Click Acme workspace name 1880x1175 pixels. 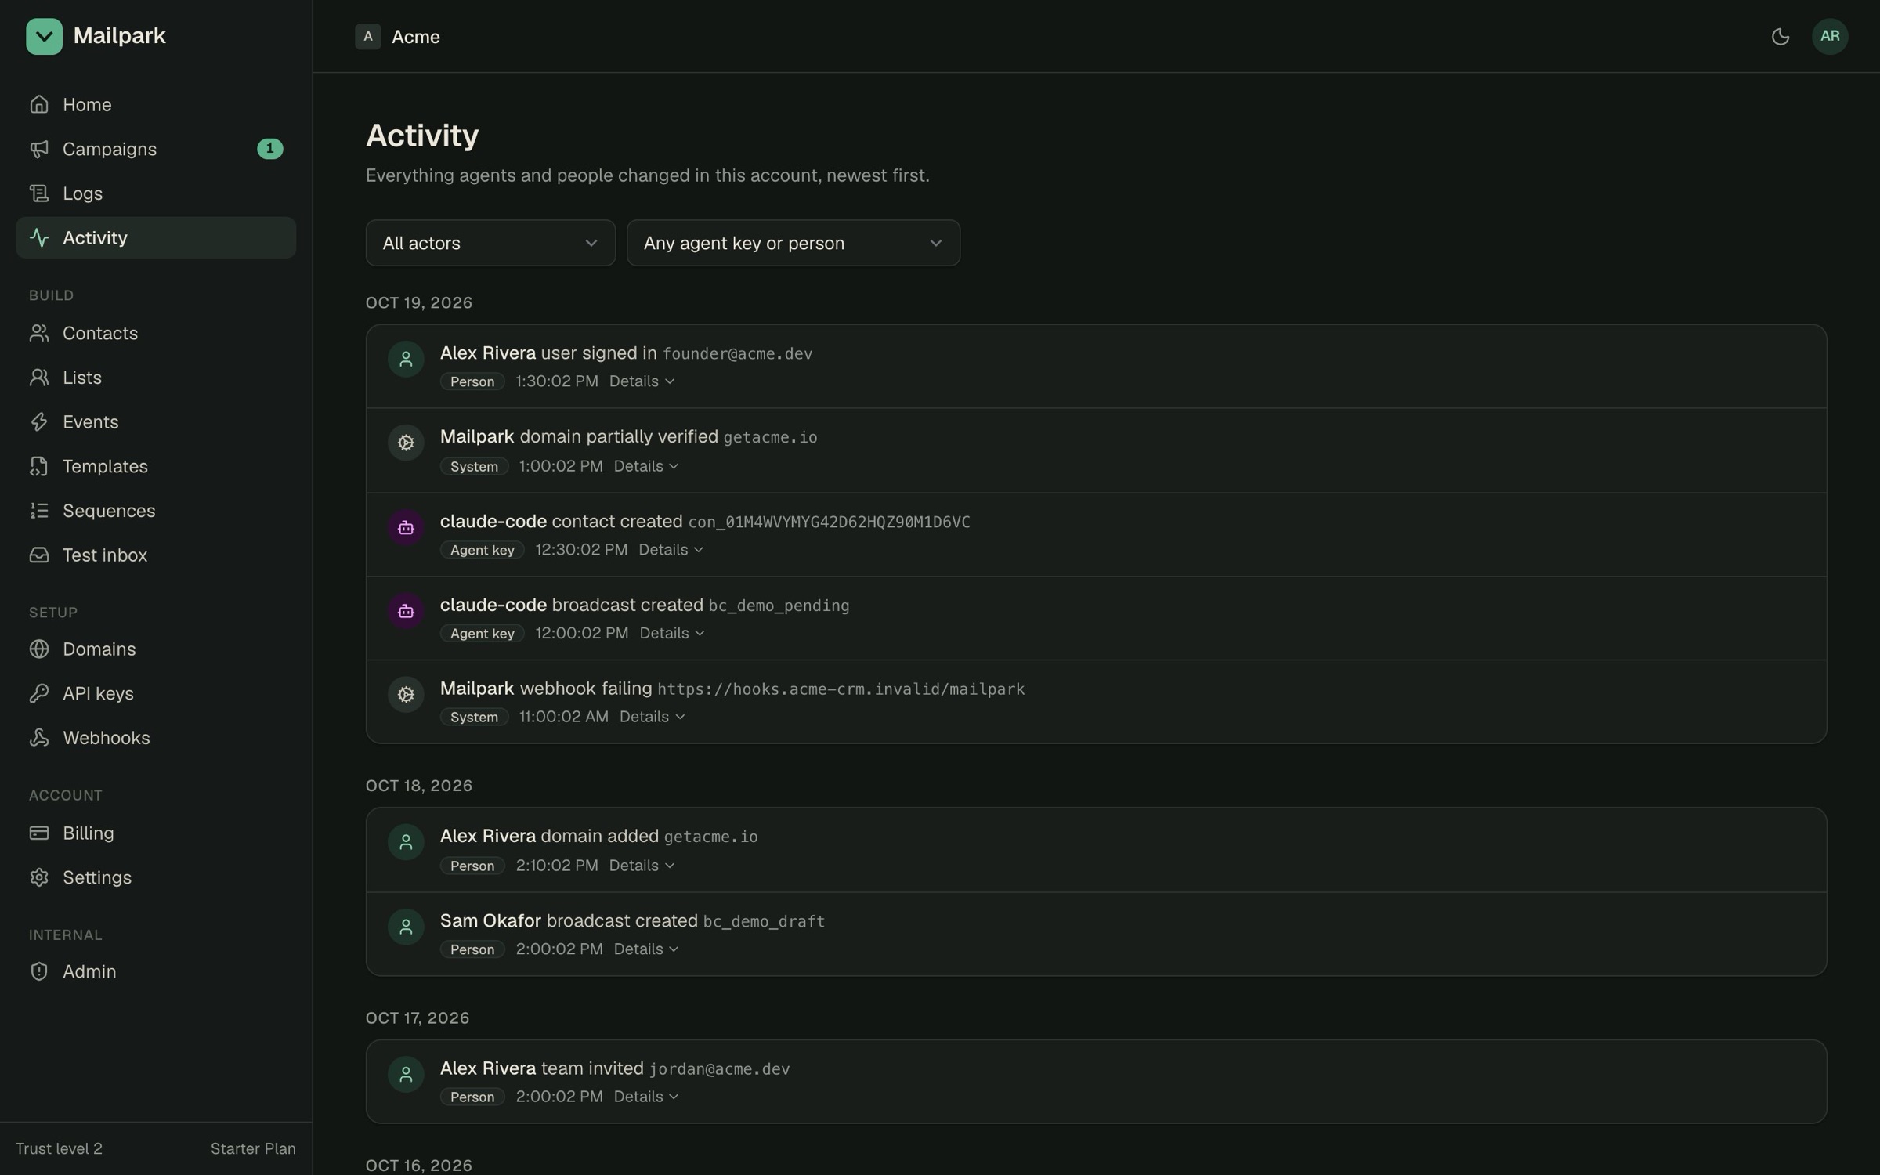click(x=416, y=37)
